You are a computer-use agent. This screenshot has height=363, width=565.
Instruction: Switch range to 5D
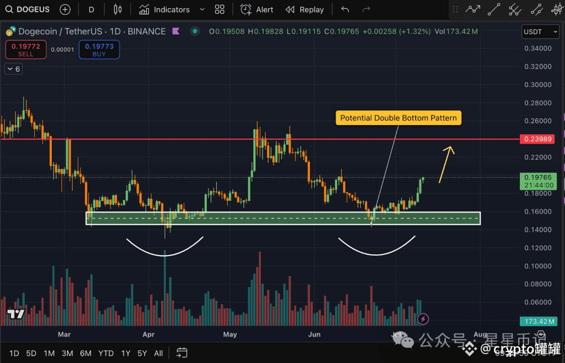31,353
